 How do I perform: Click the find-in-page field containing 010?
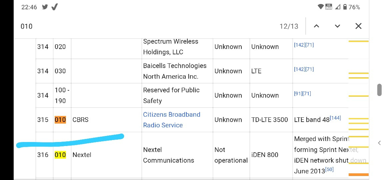(133, 26)
